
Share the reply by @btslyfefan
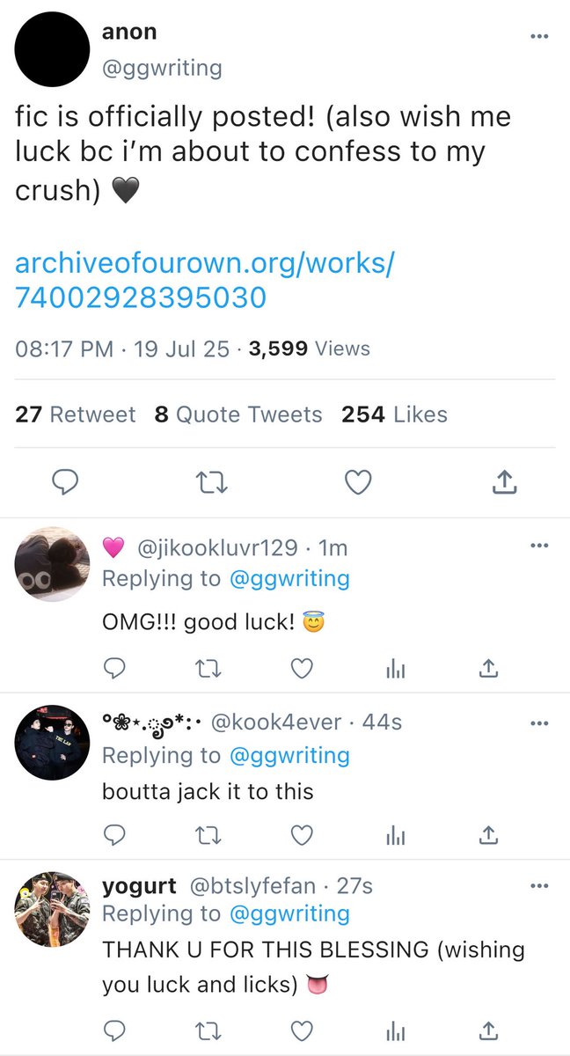pos(487,1030)
